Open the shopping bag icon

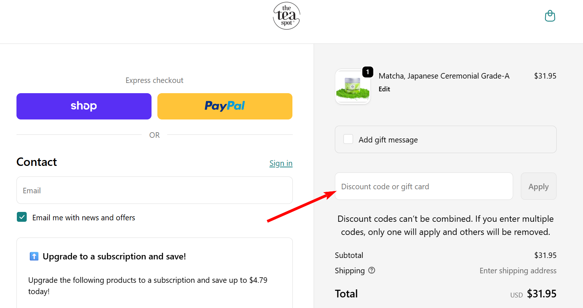(550, 16)
